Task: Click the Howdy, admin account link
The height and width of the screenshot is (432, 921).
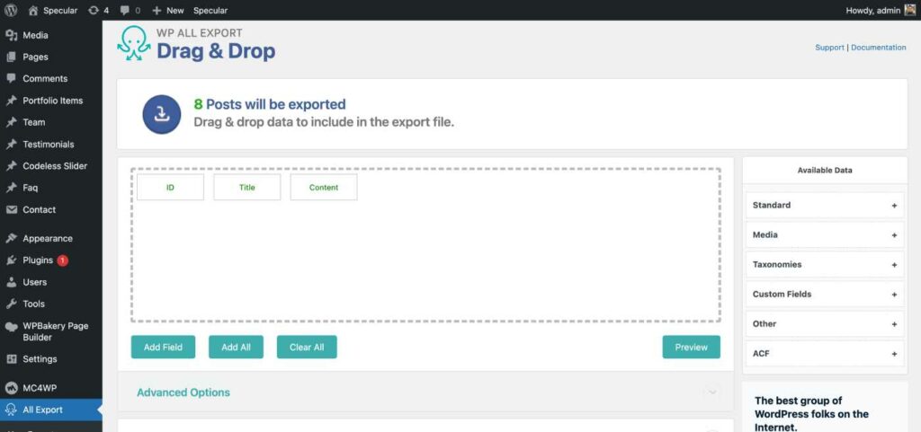Action: (x=881, y=10)
